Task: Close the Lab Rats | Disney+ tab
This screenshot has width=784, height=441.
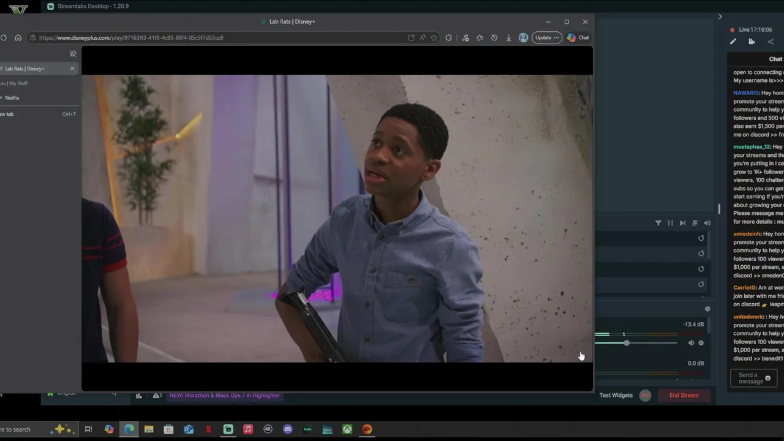Action: click(72, 69)
